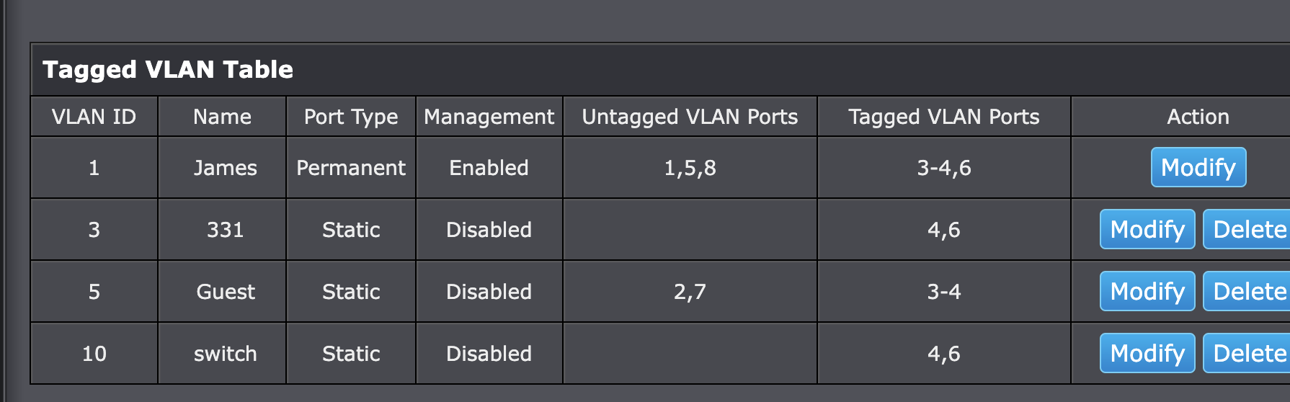Viewport: 1290px width, 402px height.
Task: Select the James name cell
Action: 225,168
